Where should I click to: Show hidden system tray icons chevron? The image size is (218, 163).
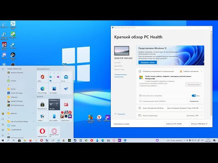click(x=184, y=140)
